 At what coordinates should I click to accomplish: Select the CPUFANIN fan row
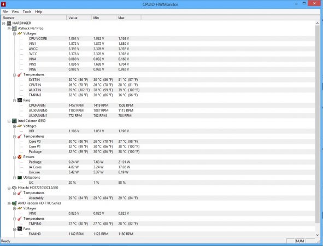pos(158,106)
